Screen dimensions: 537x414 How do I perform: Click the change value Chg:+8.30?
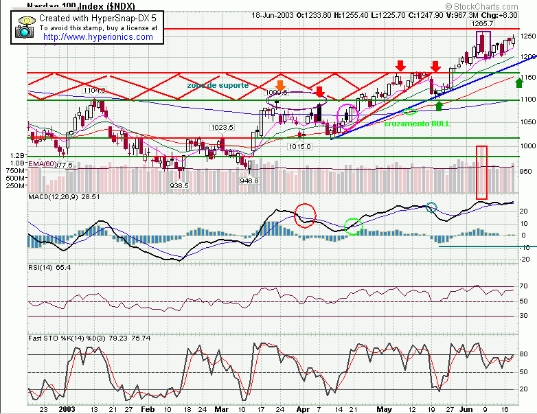[499, 15]
